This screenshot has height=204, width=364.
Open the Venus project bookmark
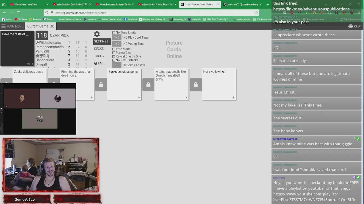(241, 20)
